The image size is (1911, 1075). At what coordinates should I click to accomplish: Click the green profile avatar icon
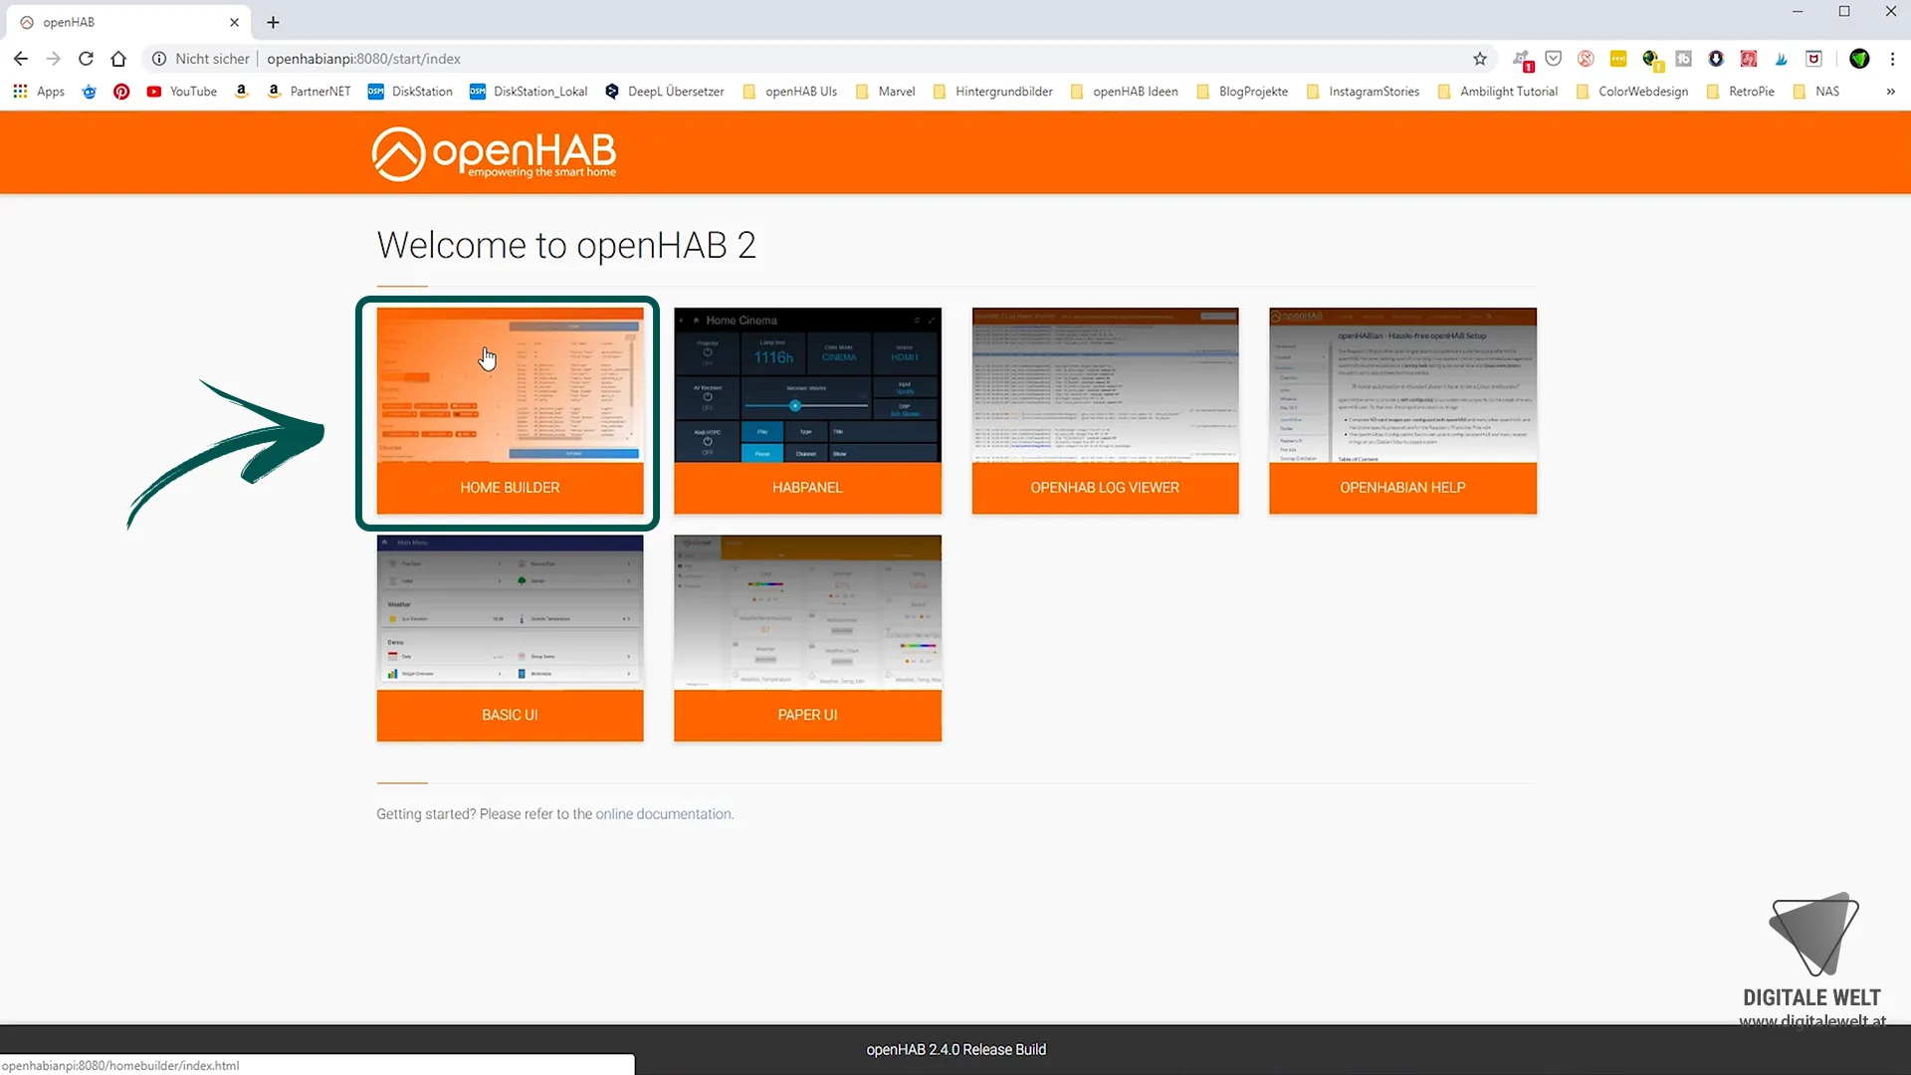[1859, 59]
